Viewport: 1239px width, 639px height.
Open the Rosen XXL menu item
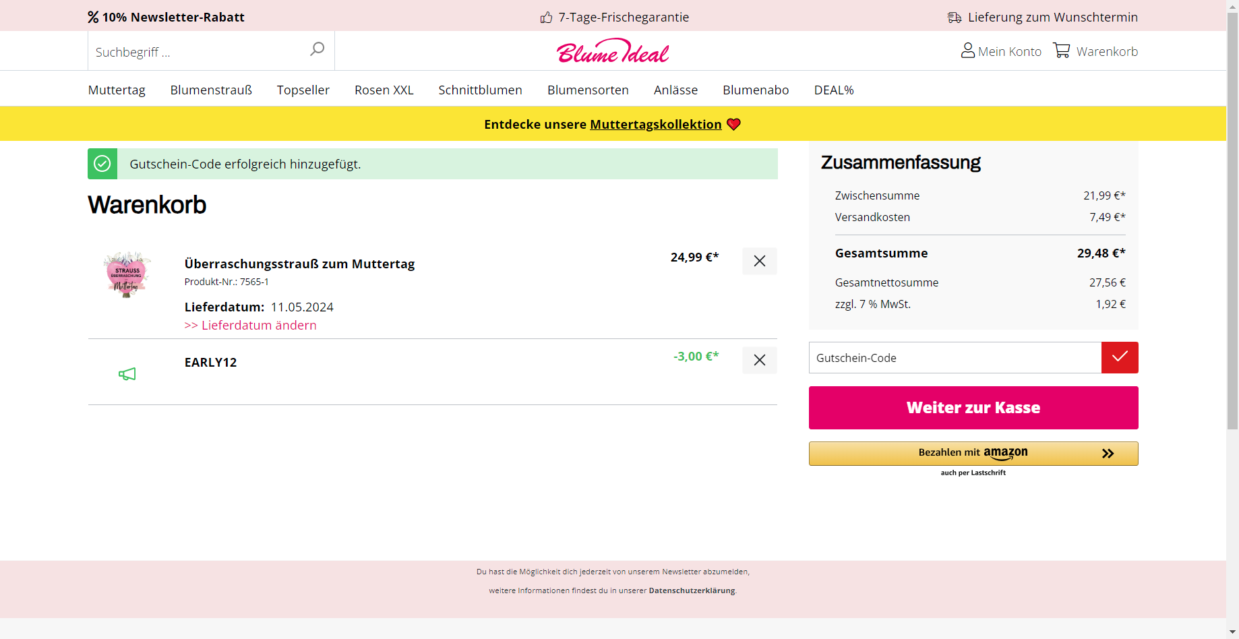pyautogui.click(x=384, y=90)
